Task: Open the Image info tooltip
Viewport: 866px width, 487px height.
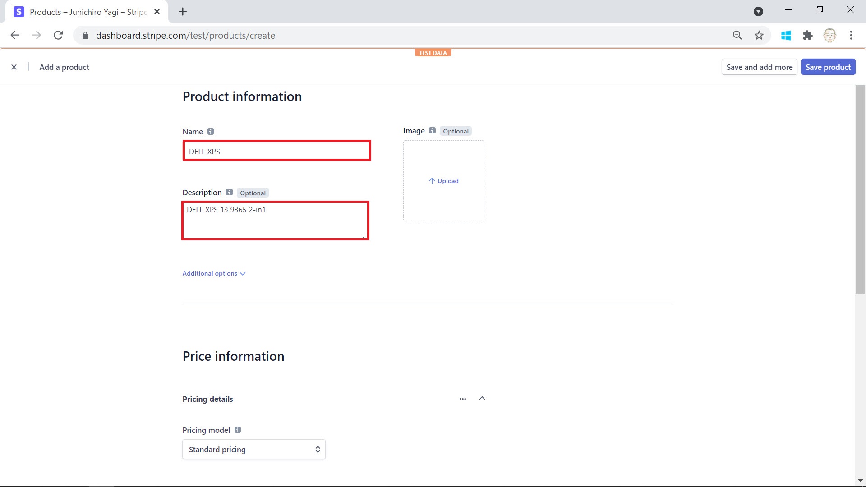Action: tap(432, 130)
